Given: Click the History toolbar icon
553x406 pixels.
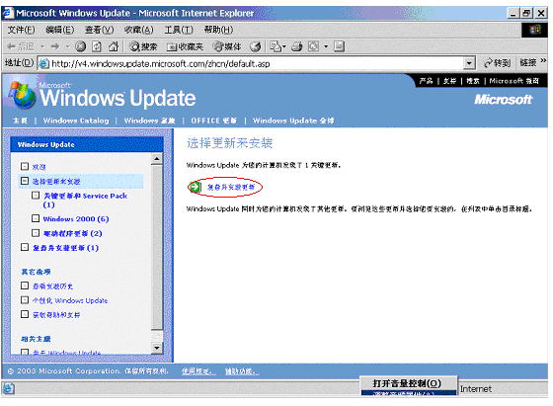Looking at the screenshot, I should coord(256,46).
